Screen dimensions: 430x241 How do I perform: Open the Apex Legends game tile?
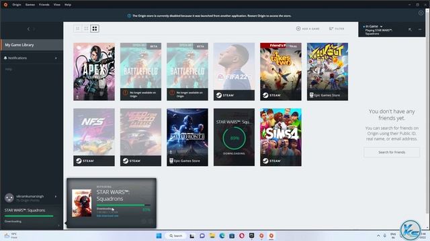[x=94, y=72]
